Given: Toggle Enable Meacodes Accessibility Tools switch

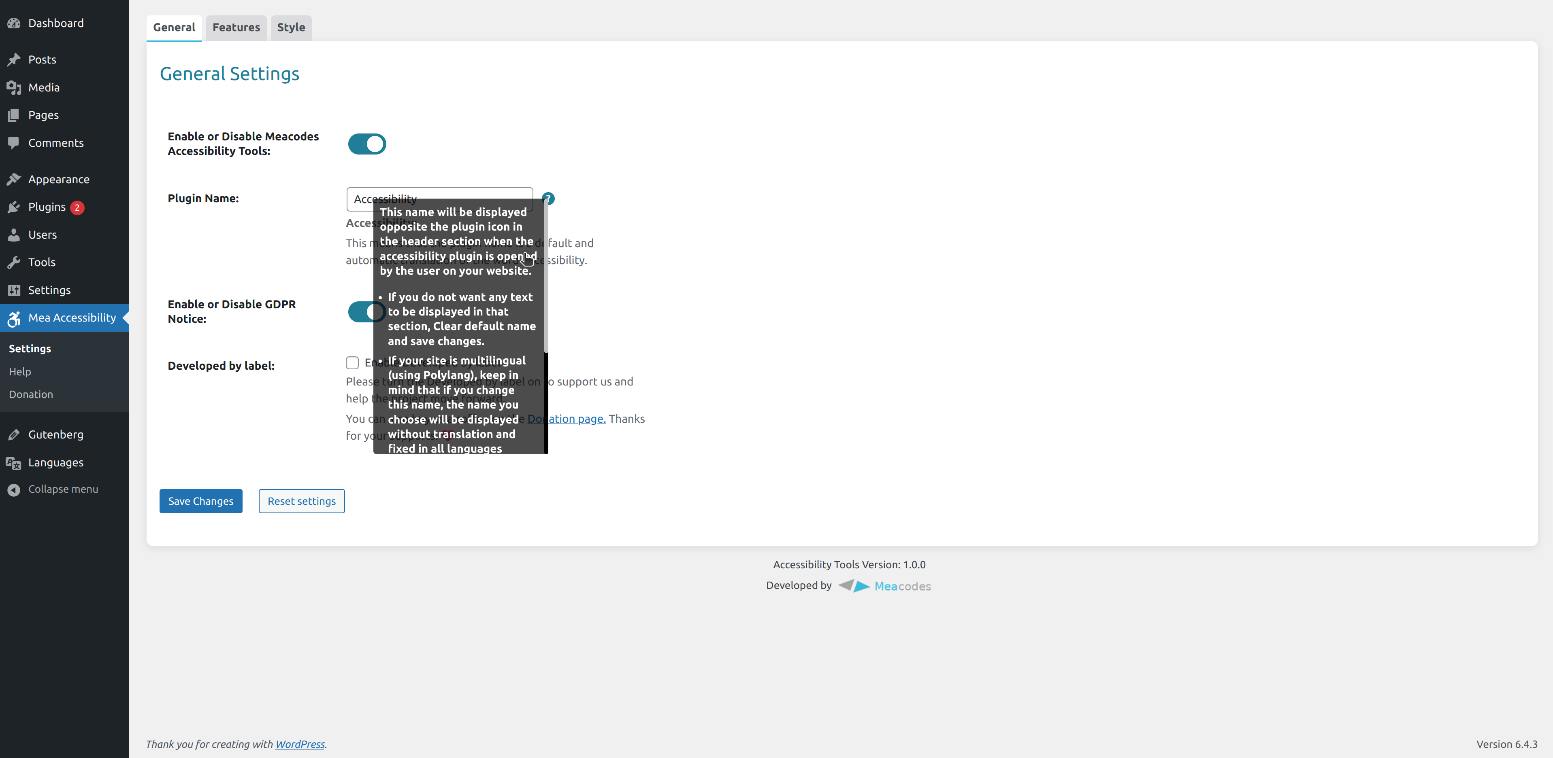Looking at the screenshot, I should 367,144.
